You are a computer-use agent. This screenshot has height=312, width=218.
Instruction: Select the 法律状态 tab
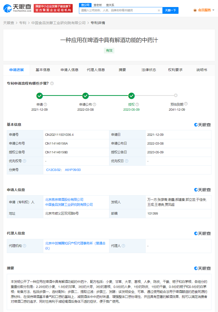point(149,70)
